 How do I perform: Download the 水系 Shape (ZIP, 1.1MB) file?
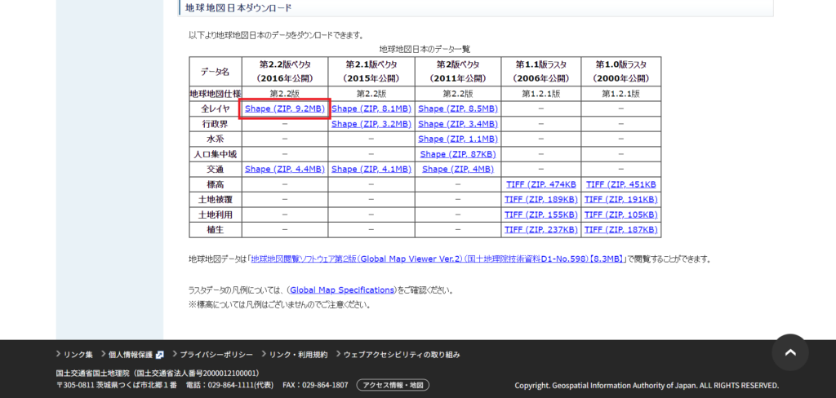pos(457,139)
